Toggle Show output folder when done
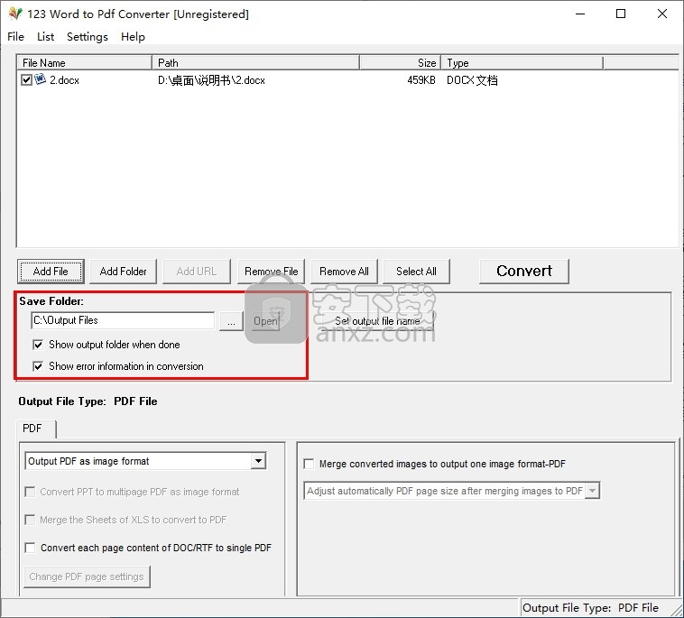The height and width of the screenshot is (618, 684). (38, 345)
